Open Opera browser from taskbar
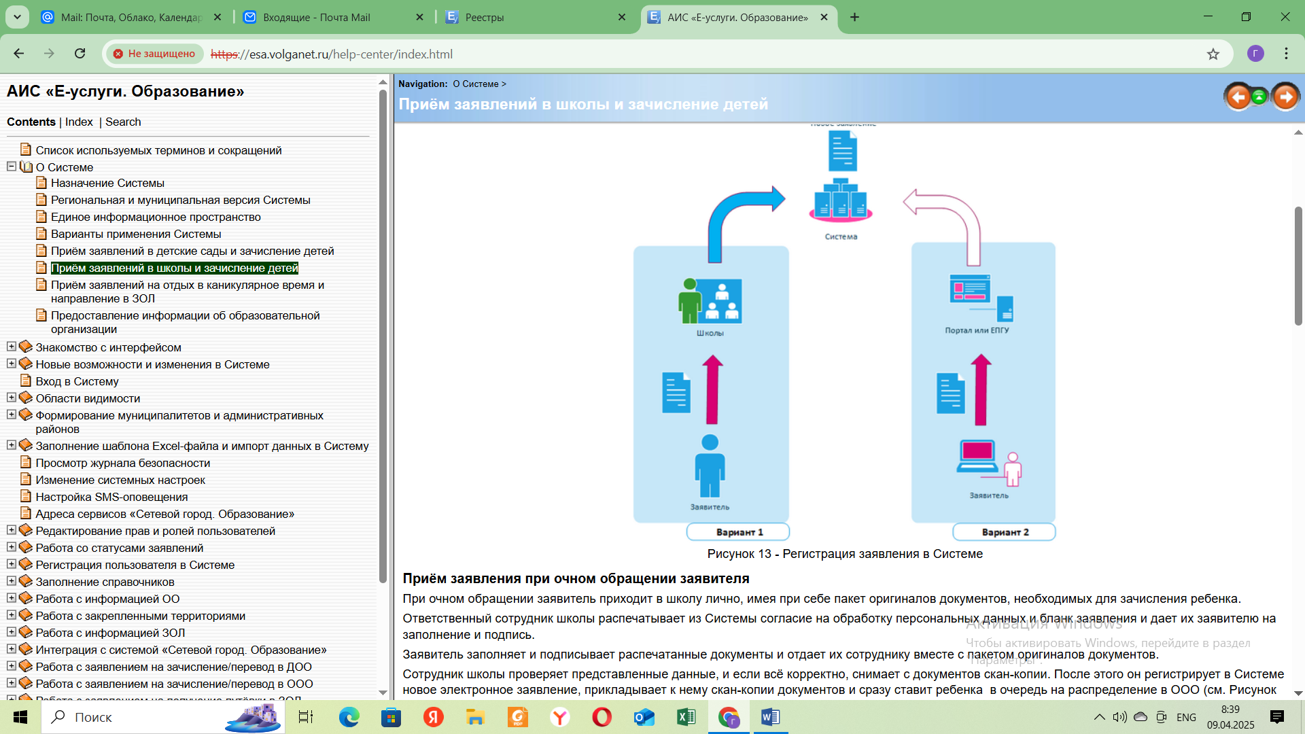Screen dimensions: 1305x734 point(602,717)
